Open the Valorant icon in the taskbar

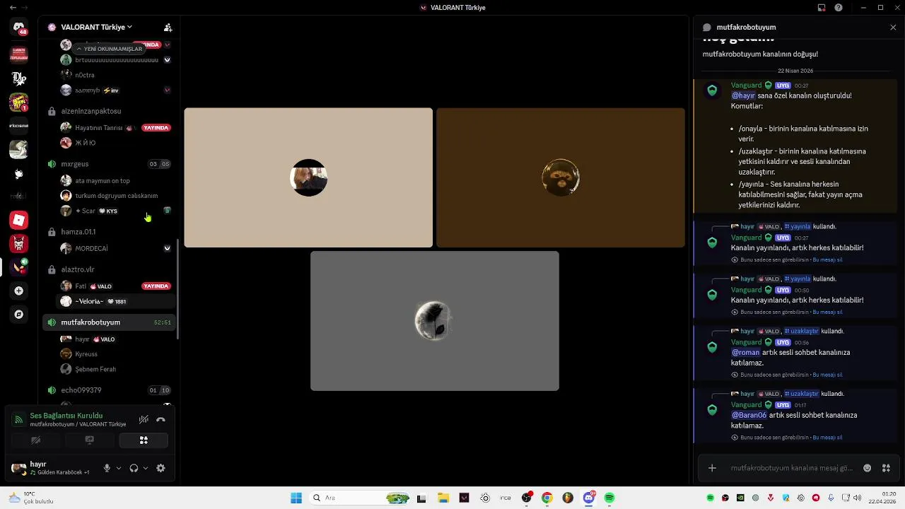[464, 498]
